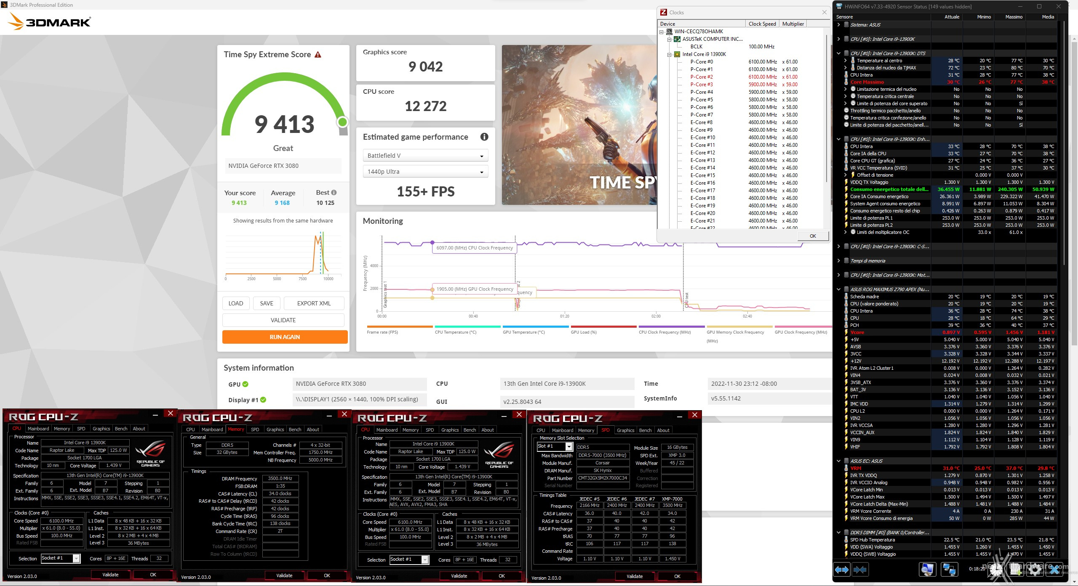The width and height of the screenshot is (1078, 586).
Task: Click HWiNFO logging sheet with plus icon
Action: (x=1016, y=569)
